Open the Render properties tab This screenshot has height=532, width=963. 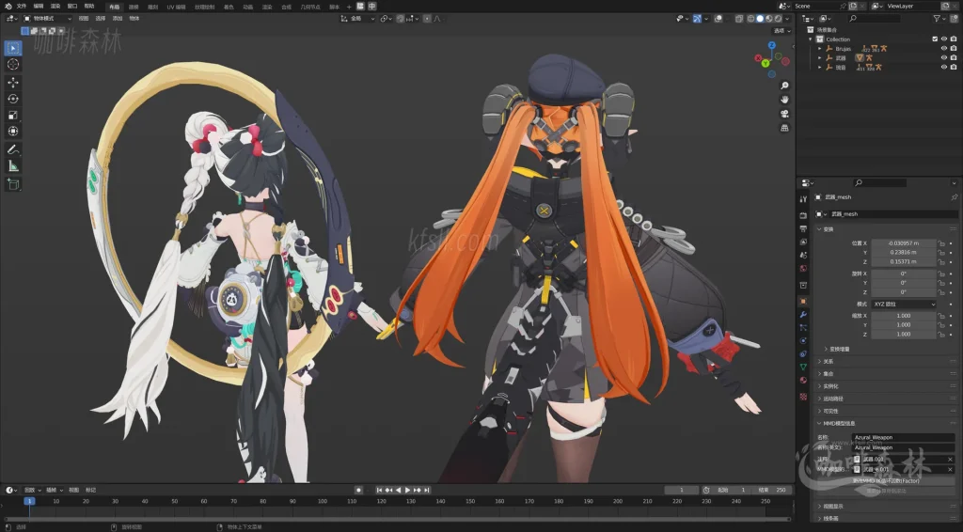[x=803, y=215]
